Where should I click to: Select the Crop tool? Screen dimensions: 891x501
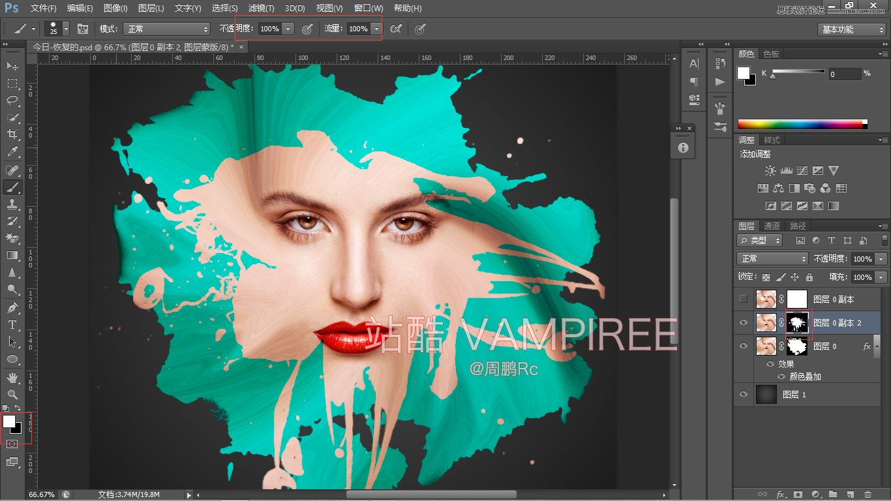click(12, 134)
